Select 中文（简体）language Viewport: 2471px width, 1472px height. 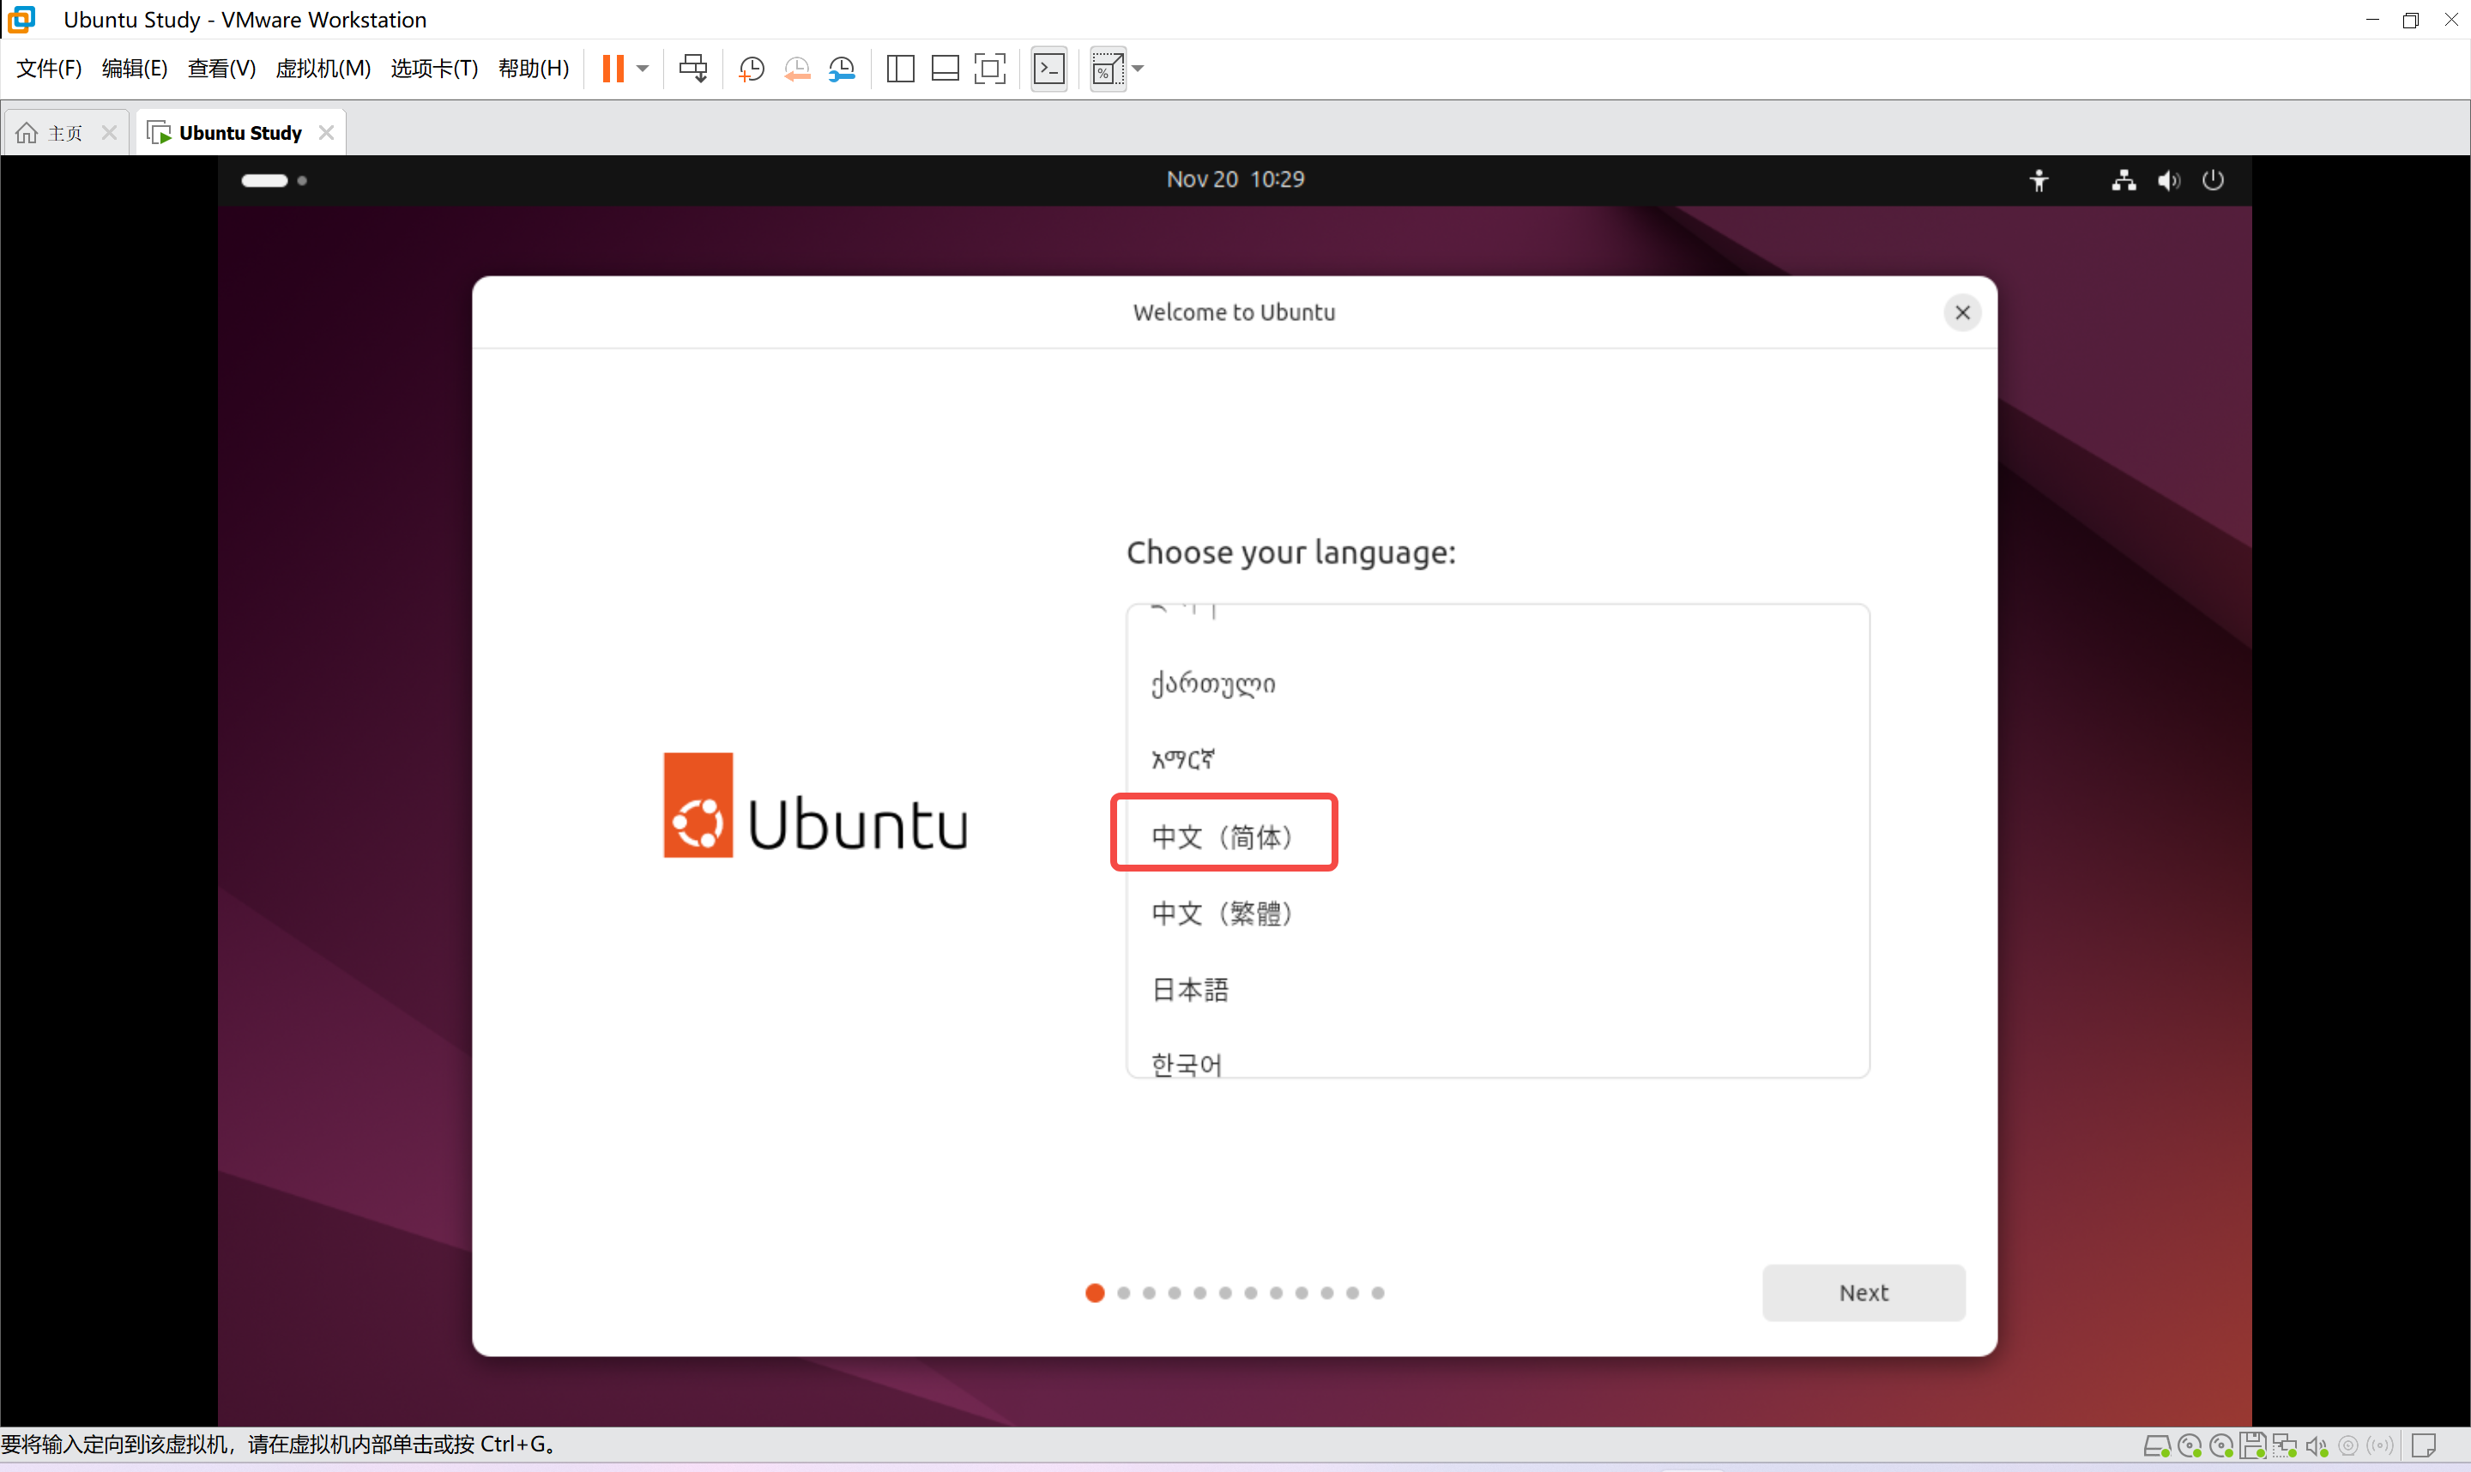coord(1222,836)
